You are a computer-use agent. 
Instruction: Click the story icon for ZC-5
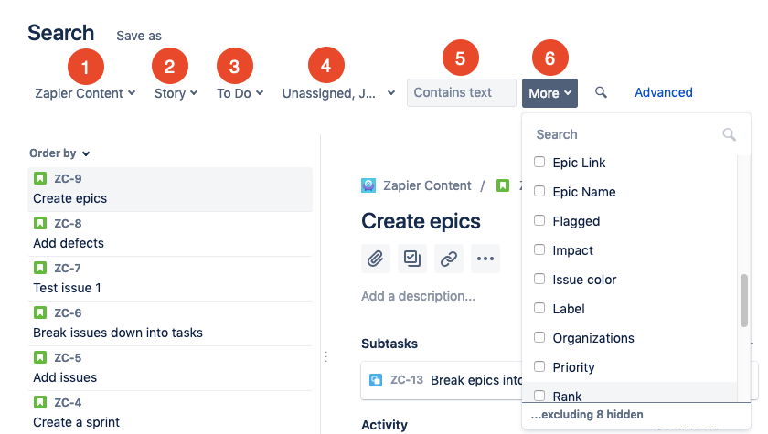click(x=40, y=357)
